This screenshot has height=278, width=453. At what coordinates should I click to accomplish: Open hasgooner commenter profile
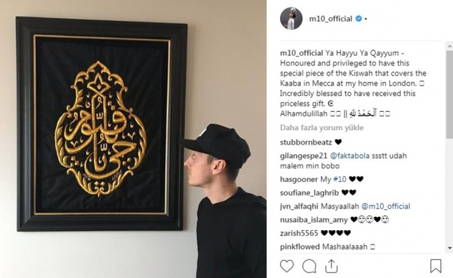point(299,179)
